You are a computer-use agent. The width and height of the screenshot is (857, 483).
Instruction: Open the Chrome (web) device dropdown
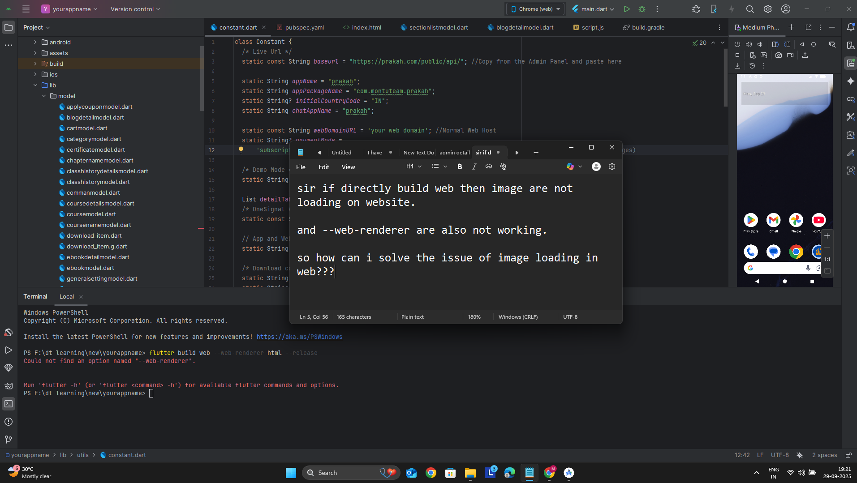click(x=536, y=9)
